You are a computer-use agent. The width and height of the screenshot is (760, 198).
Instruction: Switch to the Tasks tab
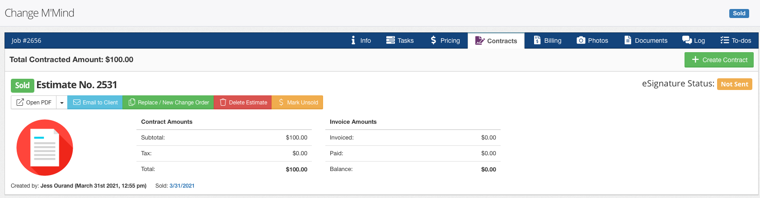tap(400, 40)
